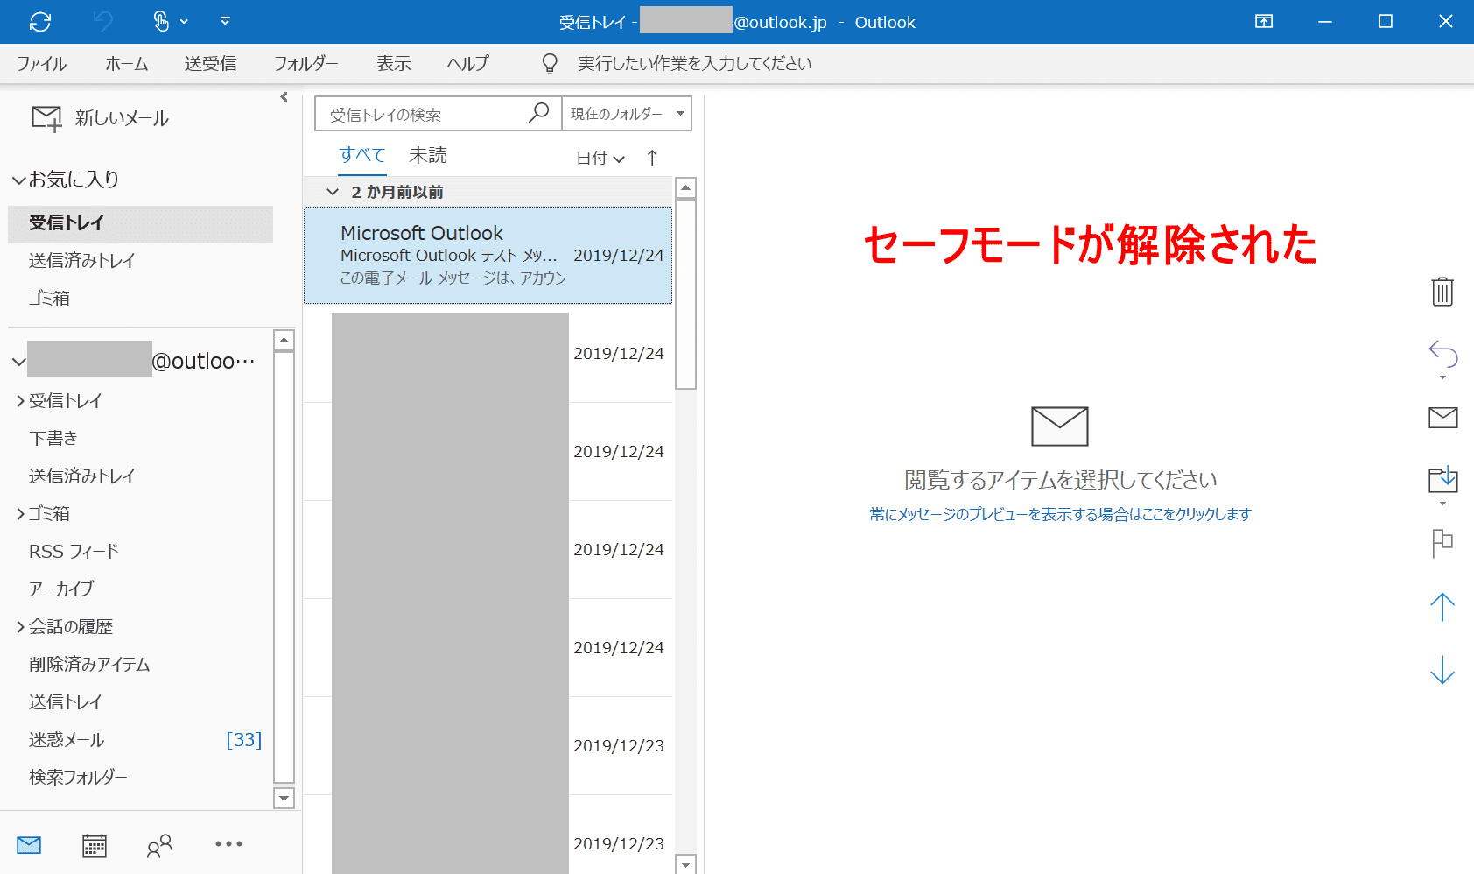Open the touch mode dropdown arrow
Viewport: 1474px width, 874px height.
[x=184, y=22]
